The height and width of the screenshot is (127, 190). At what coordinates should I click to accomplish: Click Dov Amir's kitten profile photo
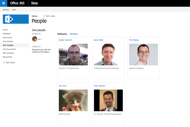[73, 100]
